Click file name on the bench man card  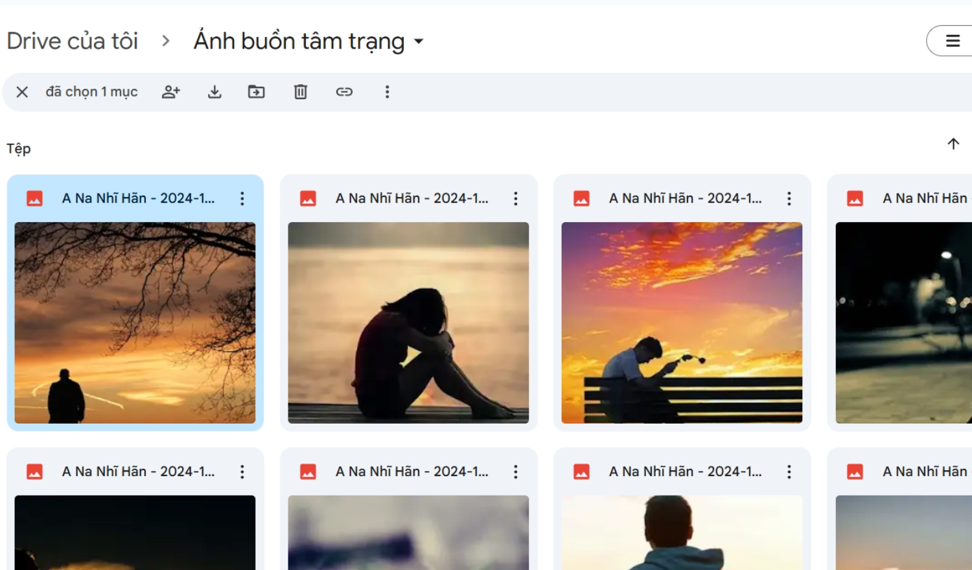pos(685,199)
